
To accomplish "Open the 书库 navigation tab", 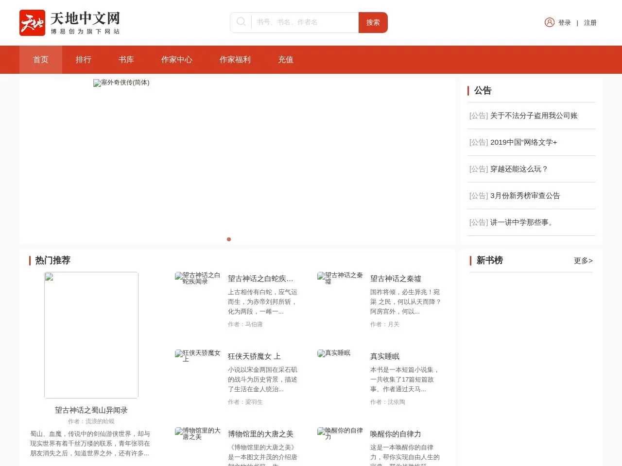I will pos(126,60).
